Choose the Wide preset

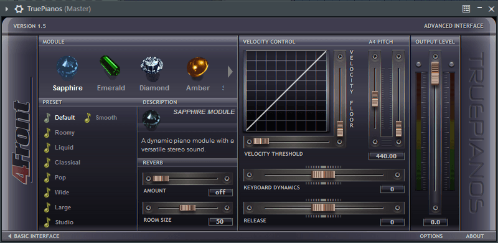tap(62, 192)
